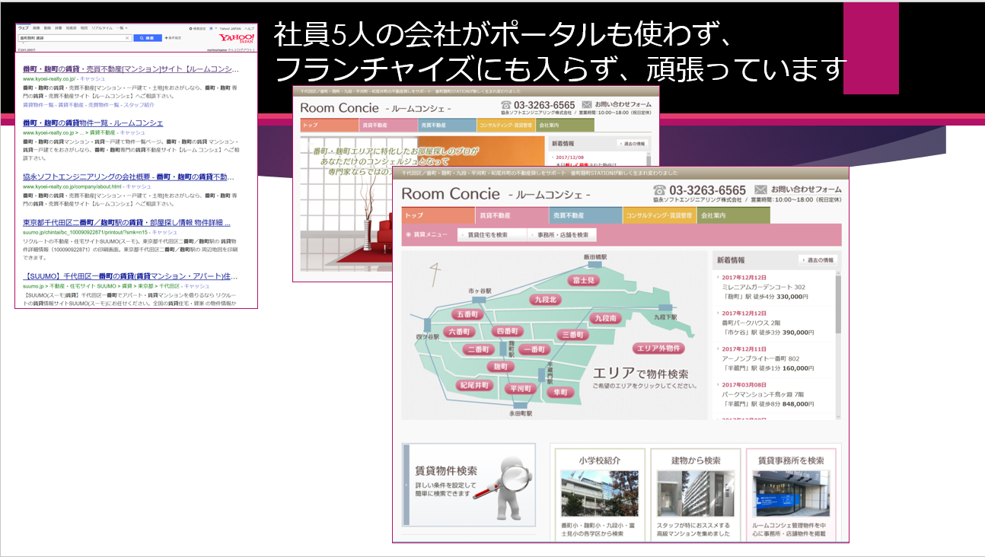The image size is (985, 557).
Task: Open the 売買不動産 tab on back Room Concie page
Action: point(448,126)
